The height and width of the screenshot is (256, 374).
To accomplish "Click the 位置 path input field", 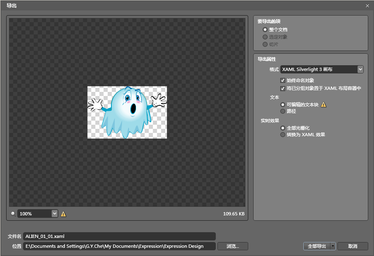I will tap(119, 246).
